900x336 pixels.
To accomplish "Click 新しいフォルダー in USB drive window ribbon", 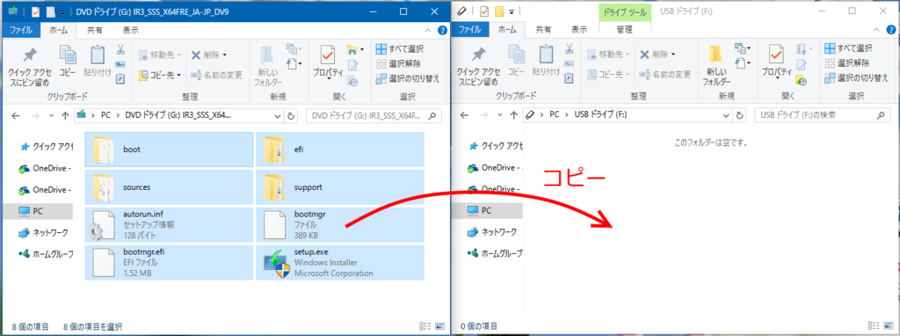I will coord(717,65).
